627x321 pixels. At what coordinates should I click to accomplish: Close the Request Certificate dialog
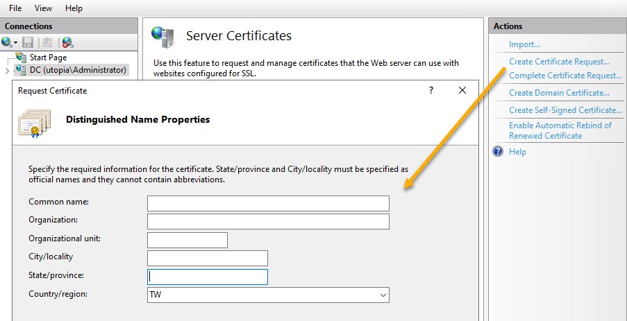point(463,90)
